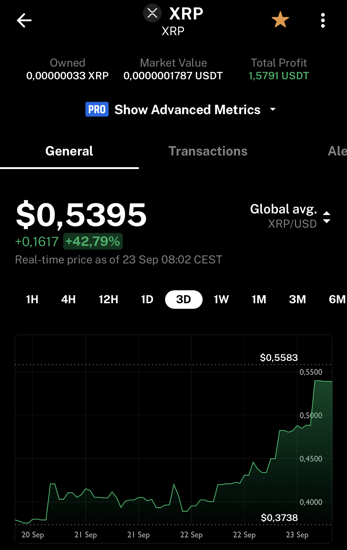Open the partially visible Alerts tab

(337, 151)
